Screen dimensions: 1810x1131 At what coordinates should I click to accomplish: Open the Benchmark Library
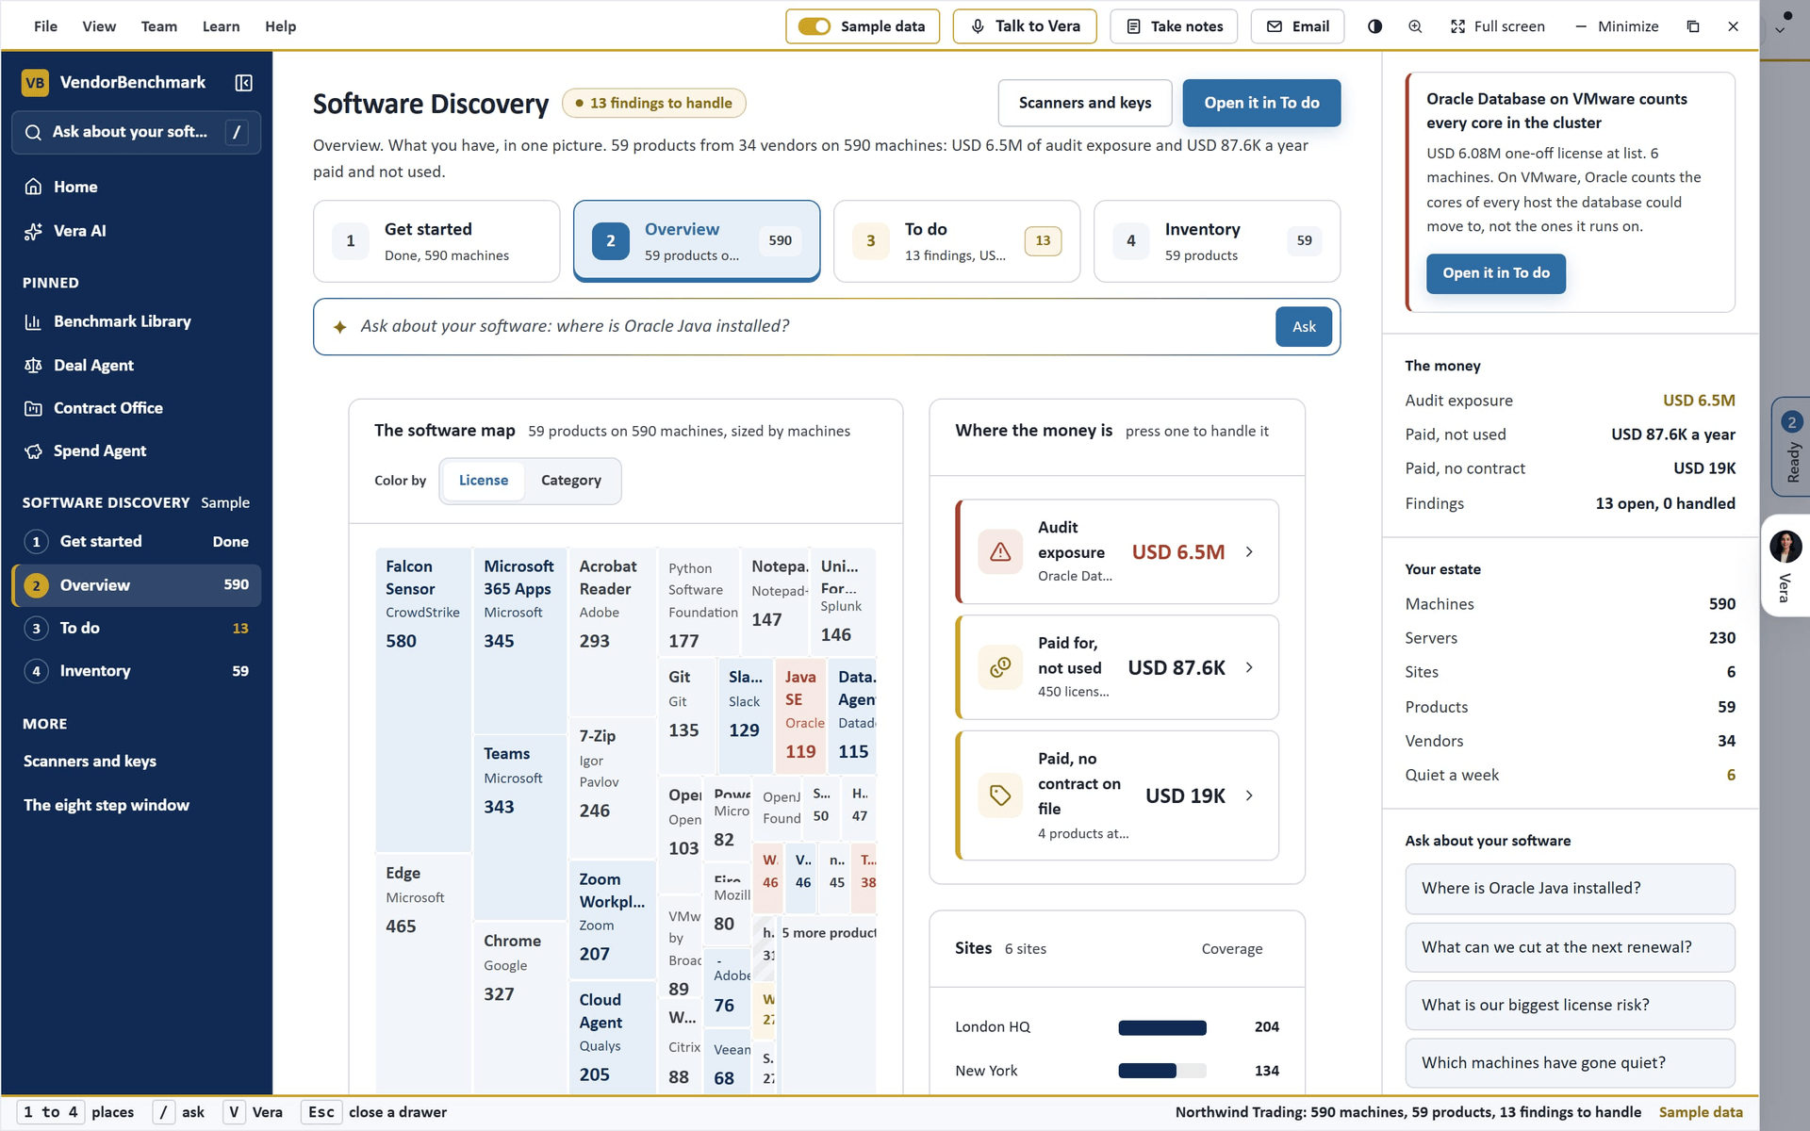point(137,321)
